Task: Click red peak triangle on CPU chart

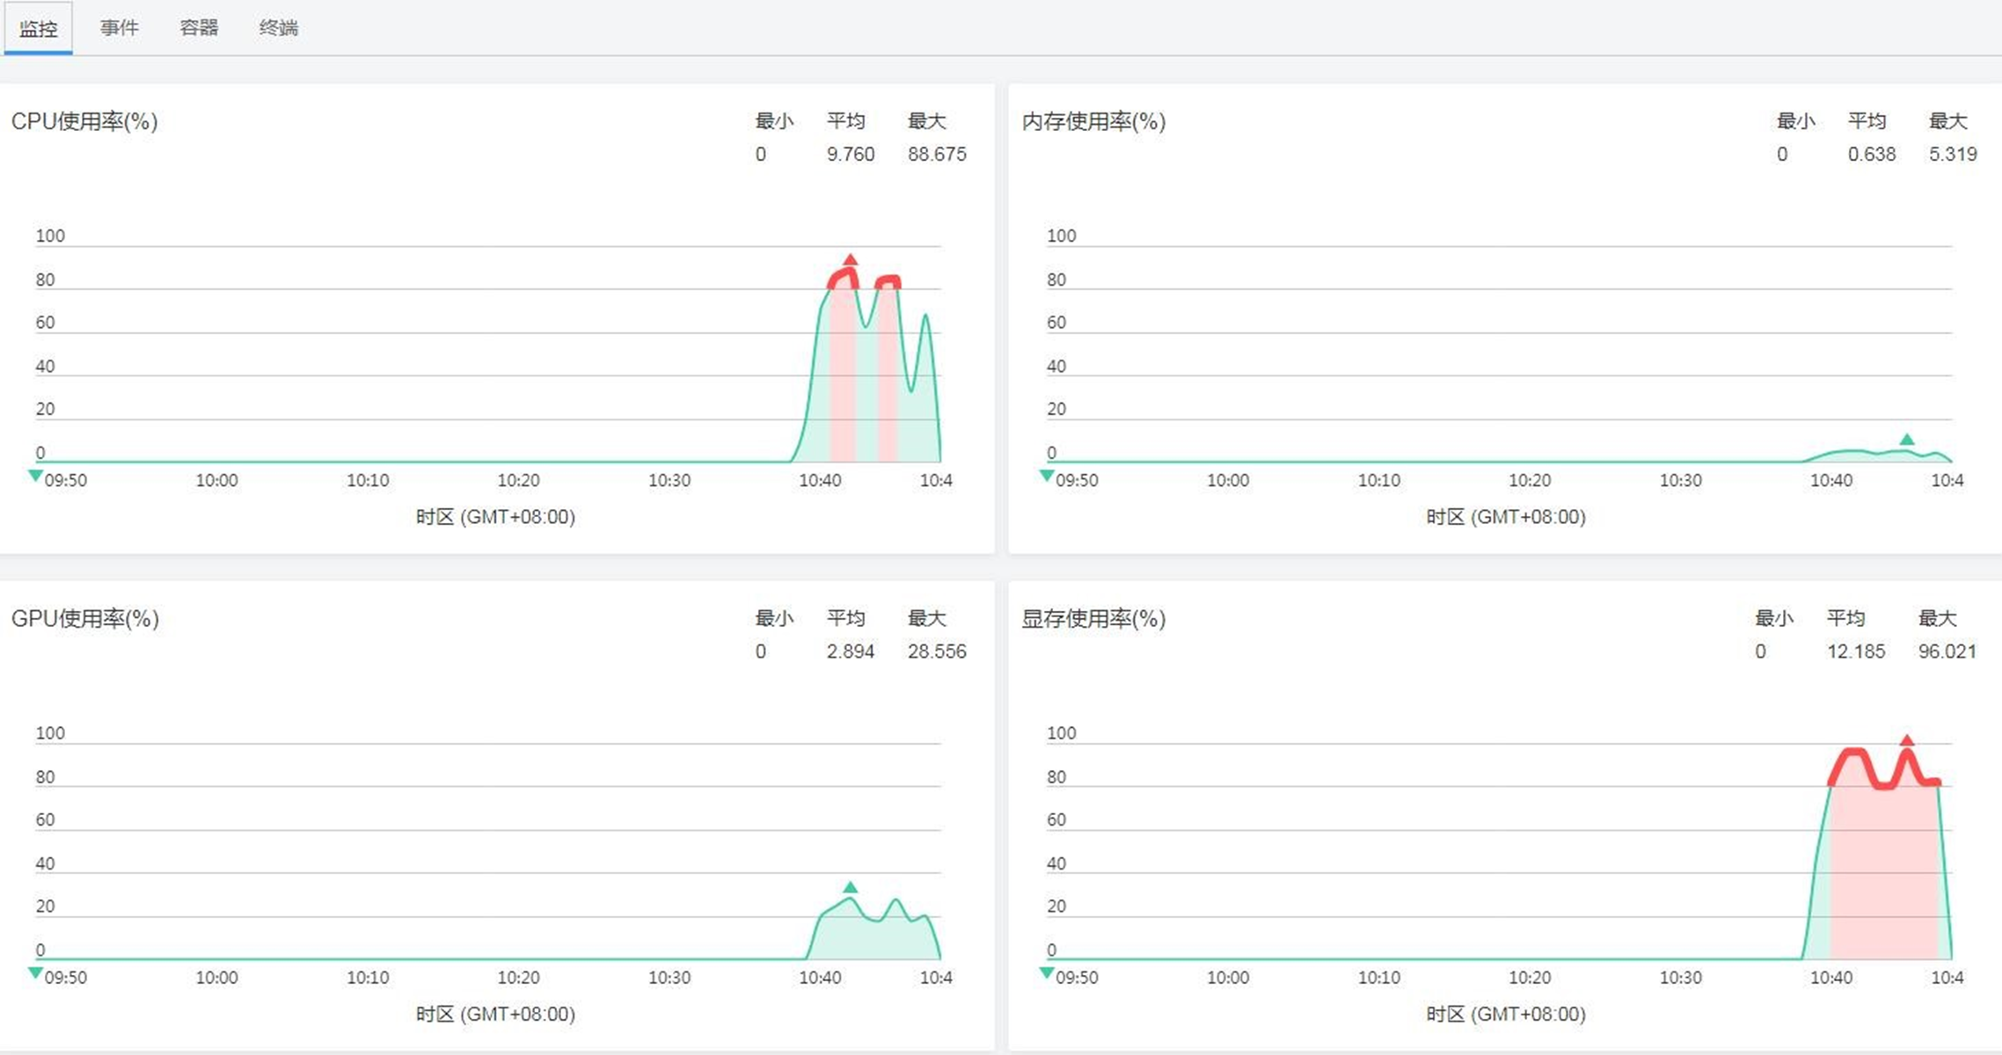Action: (850, 260)
